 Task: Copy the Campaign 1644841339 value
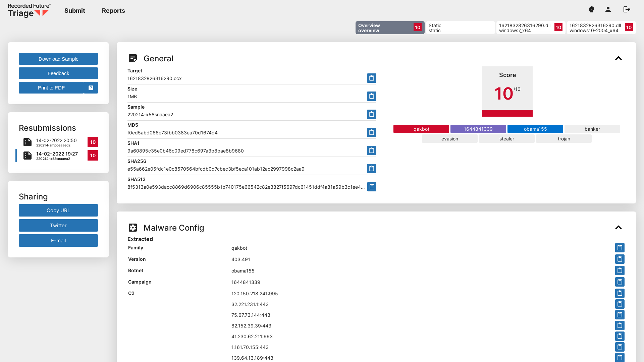tap(620, 282)
